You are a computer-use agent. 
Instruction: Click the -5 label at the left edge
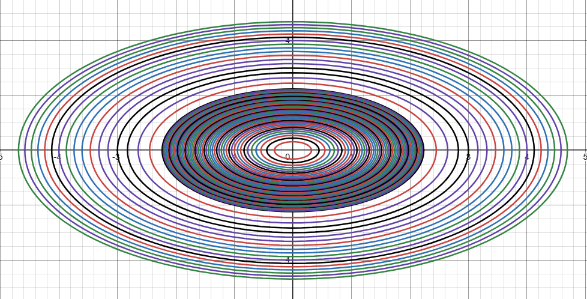click(2, 157)
